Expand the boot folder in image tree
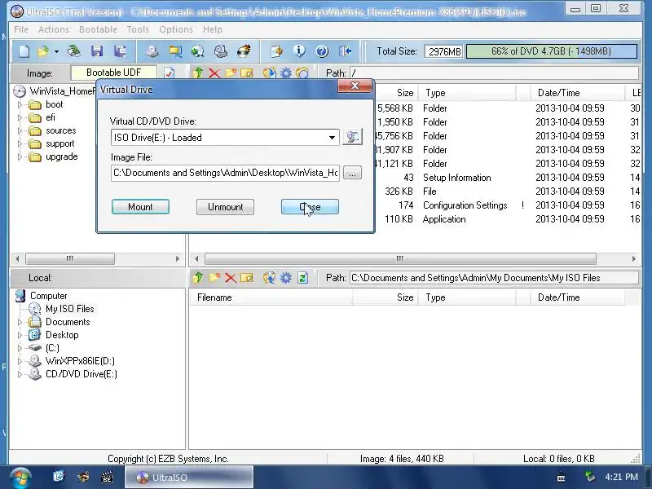Viewport: 652px width, 489px height. pos(20,104)
